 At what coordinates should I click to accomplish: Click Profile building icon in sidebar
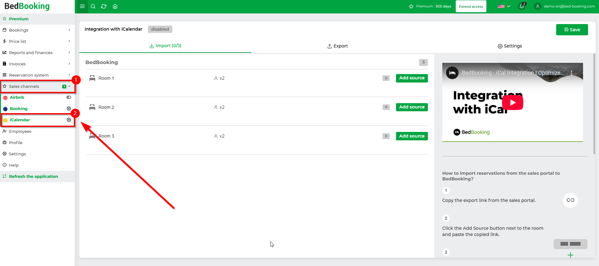(x=4, y=143)
